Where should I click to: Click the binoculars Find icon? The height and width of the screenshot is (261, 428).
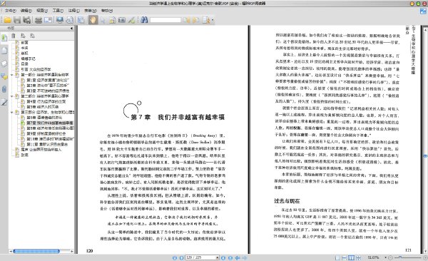pyautogui.click(x=144, y=20)
